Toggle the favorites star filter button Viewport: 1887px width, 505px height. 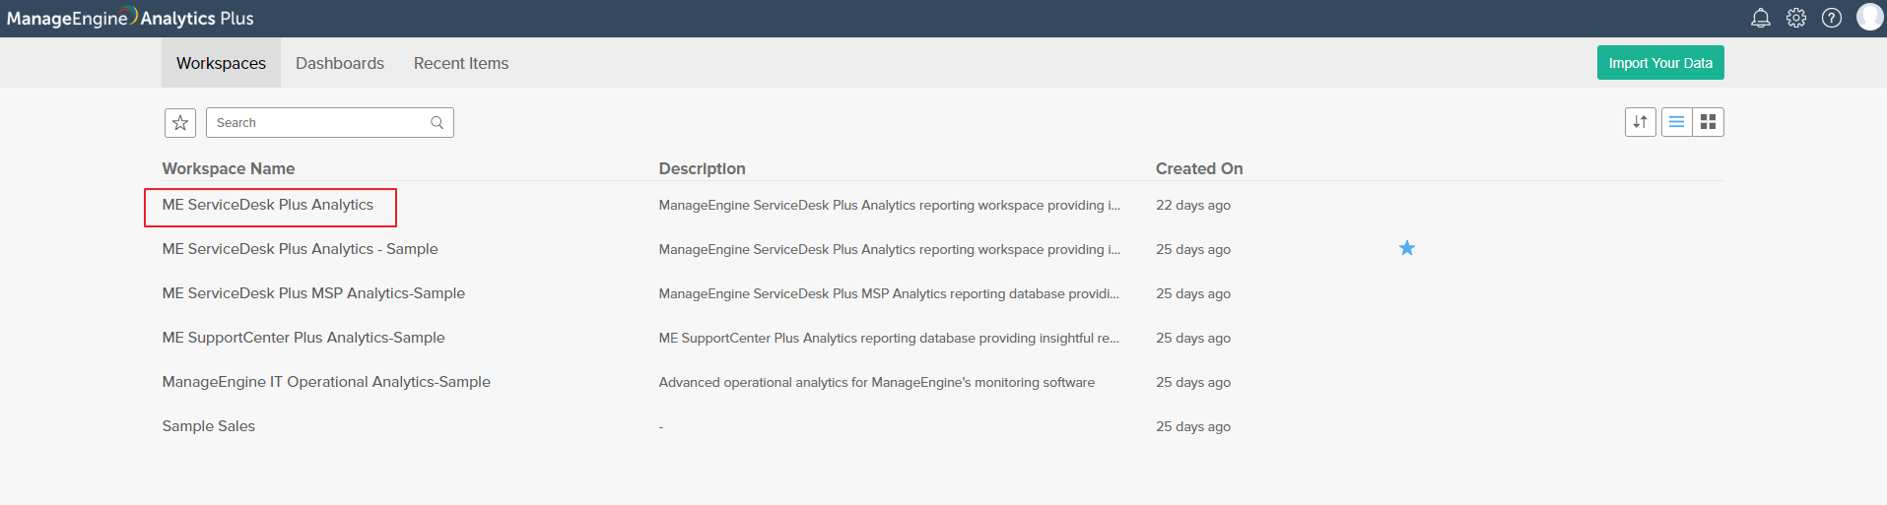[180, 122]
